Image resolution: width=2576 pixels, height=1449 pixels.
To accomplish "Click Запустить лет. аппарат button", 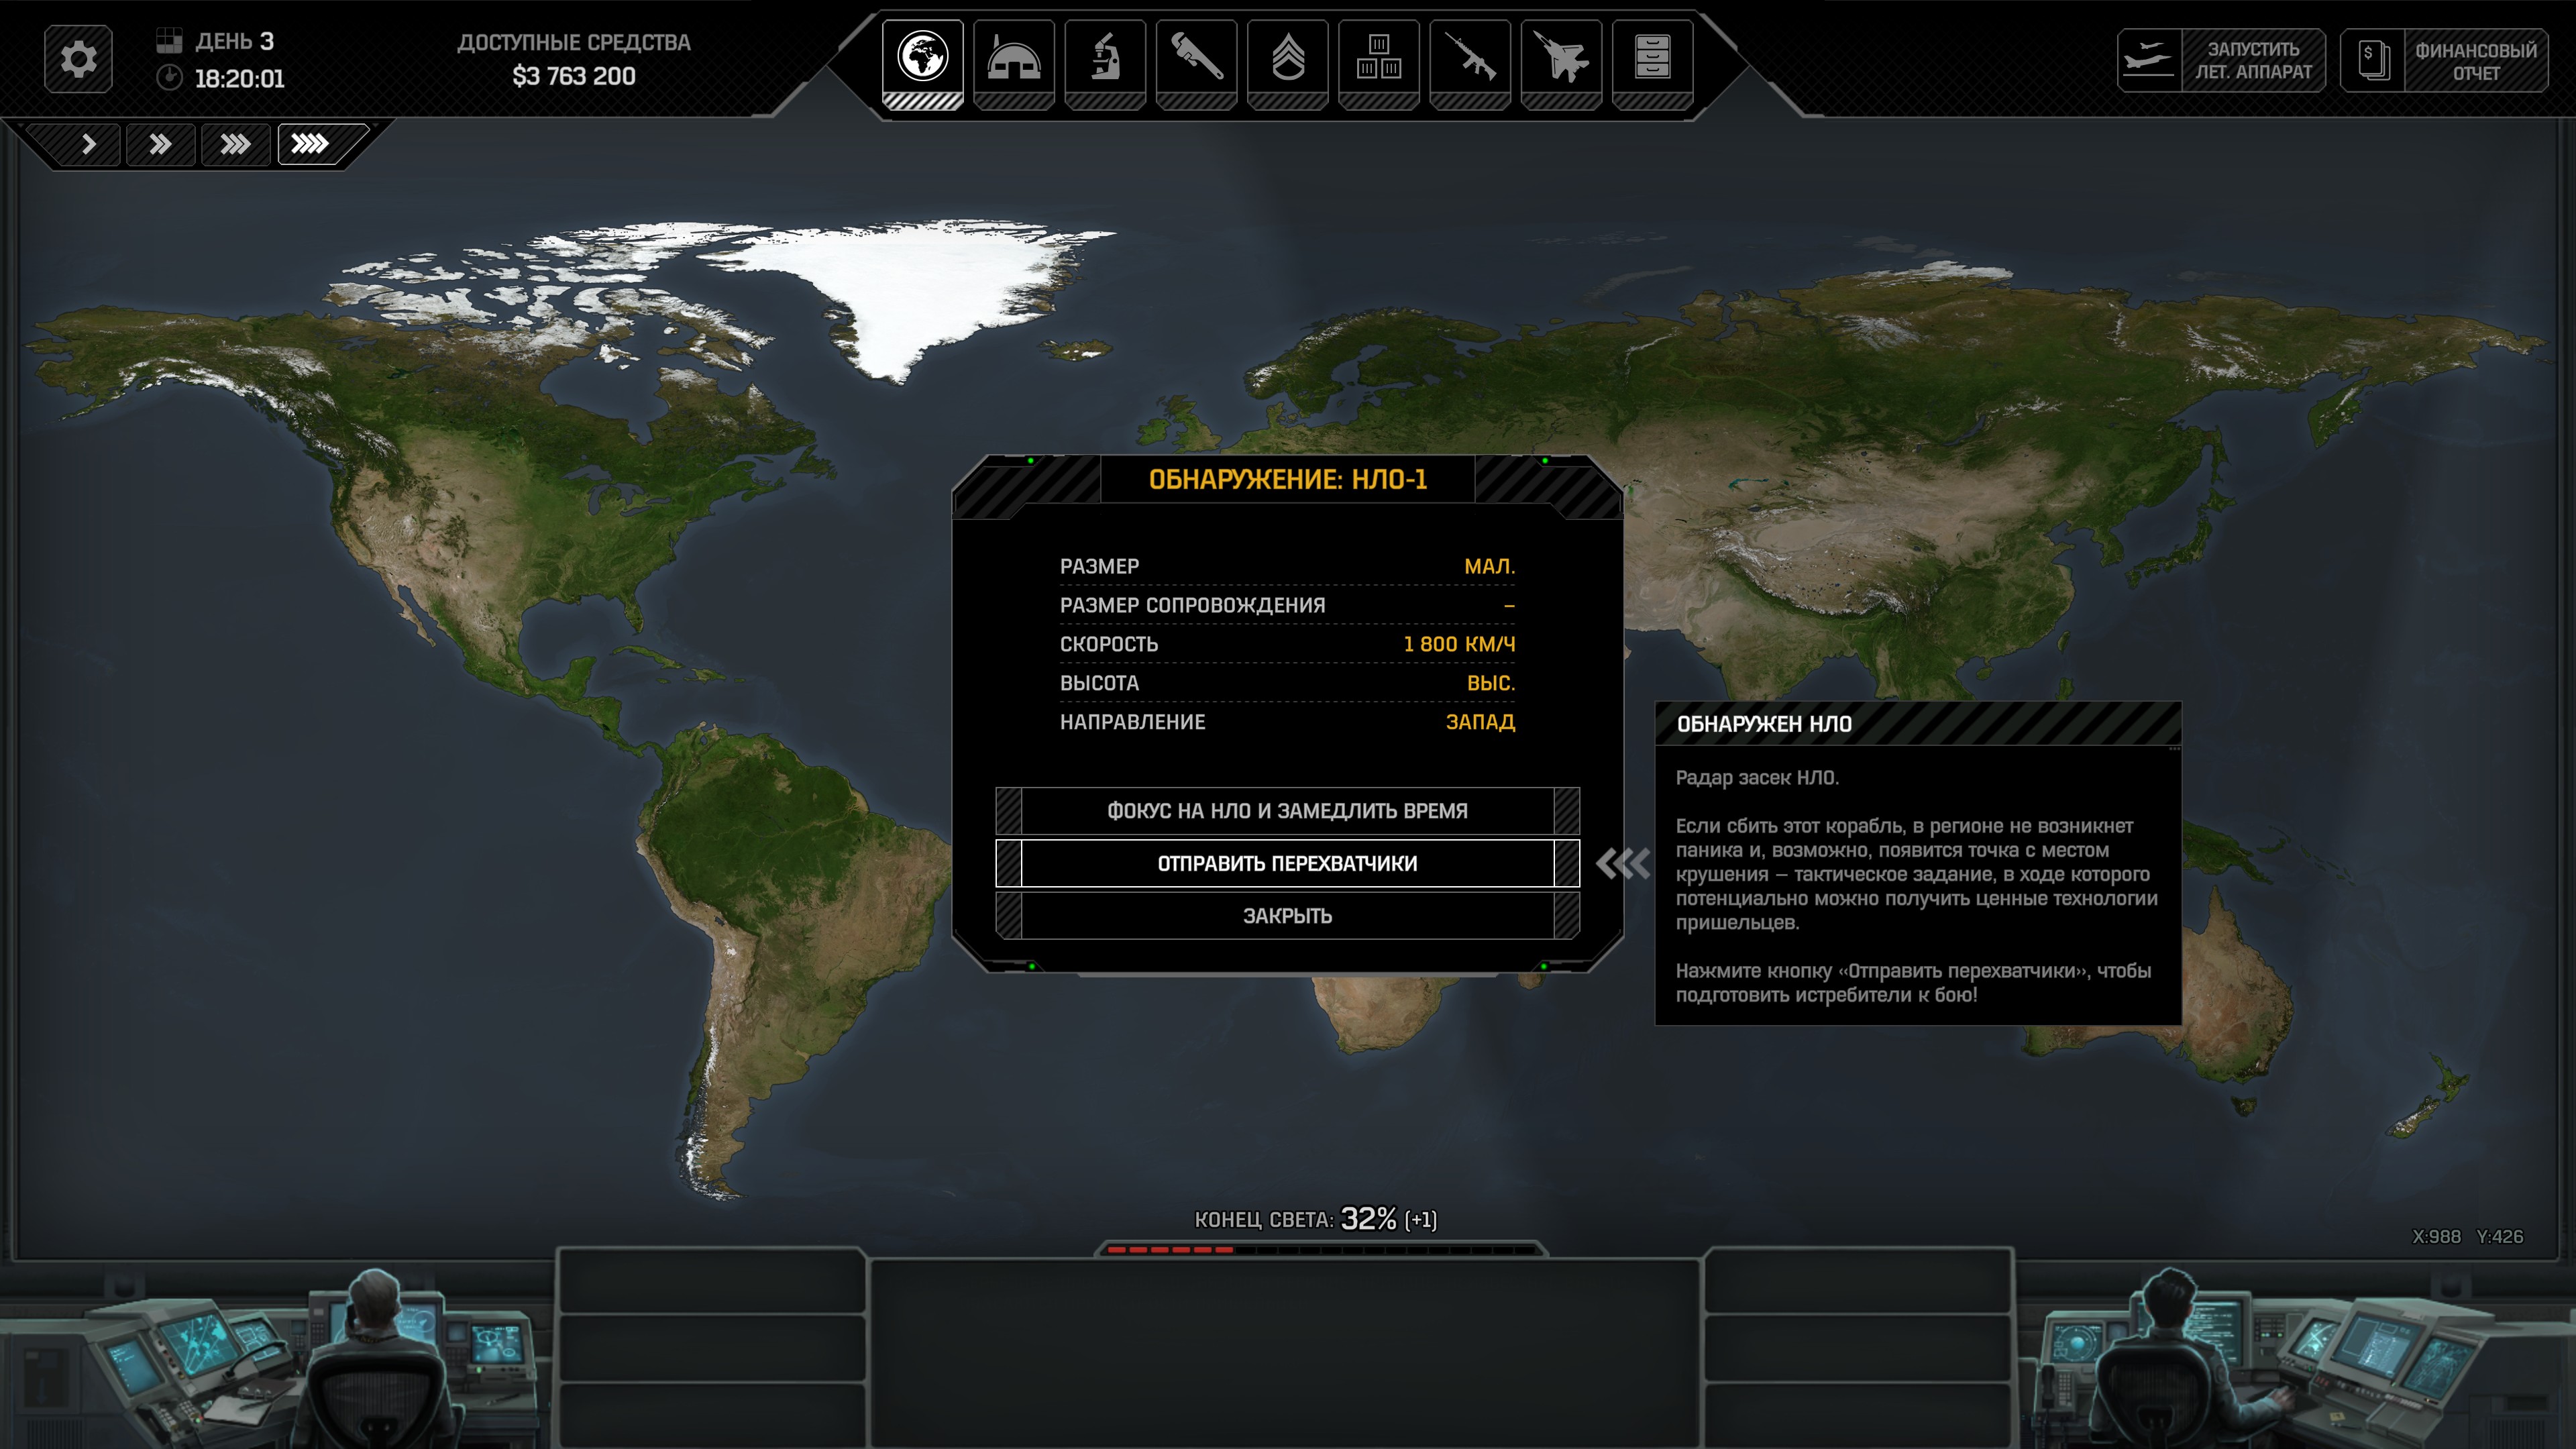I will (2221, 61).
